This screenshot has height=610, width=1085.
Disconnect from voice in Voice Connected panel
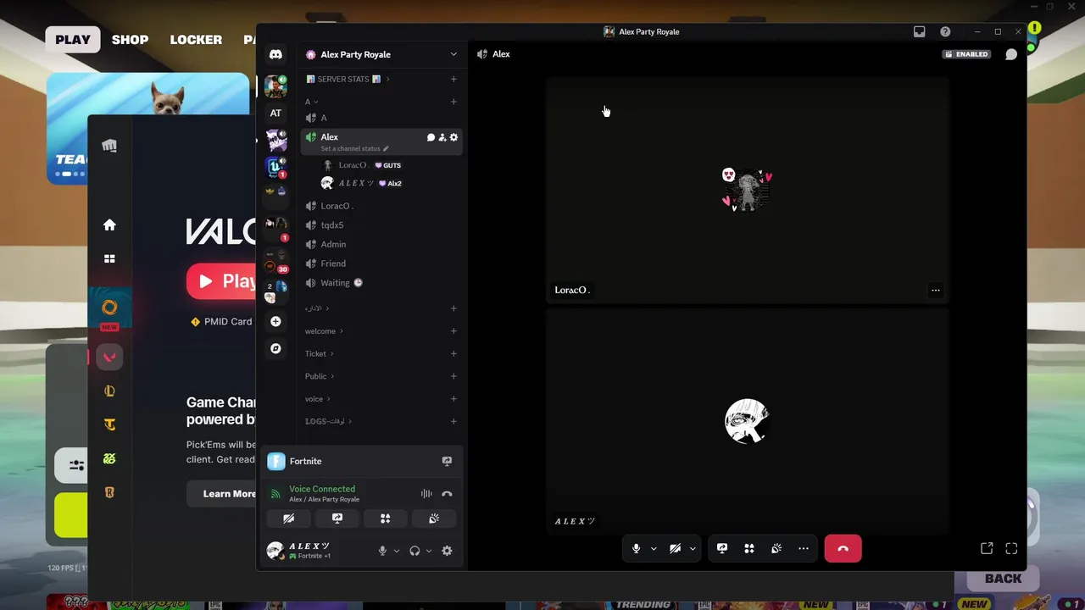[447, 494]
